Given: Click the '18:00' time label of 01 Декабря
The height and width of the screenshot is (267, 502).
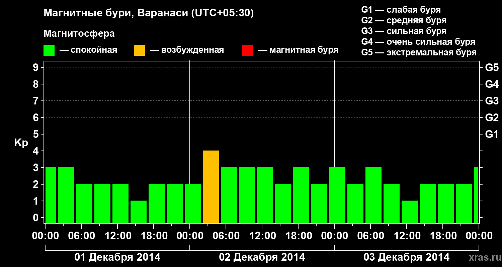Looking at the screenshot, I should [154, 236].
